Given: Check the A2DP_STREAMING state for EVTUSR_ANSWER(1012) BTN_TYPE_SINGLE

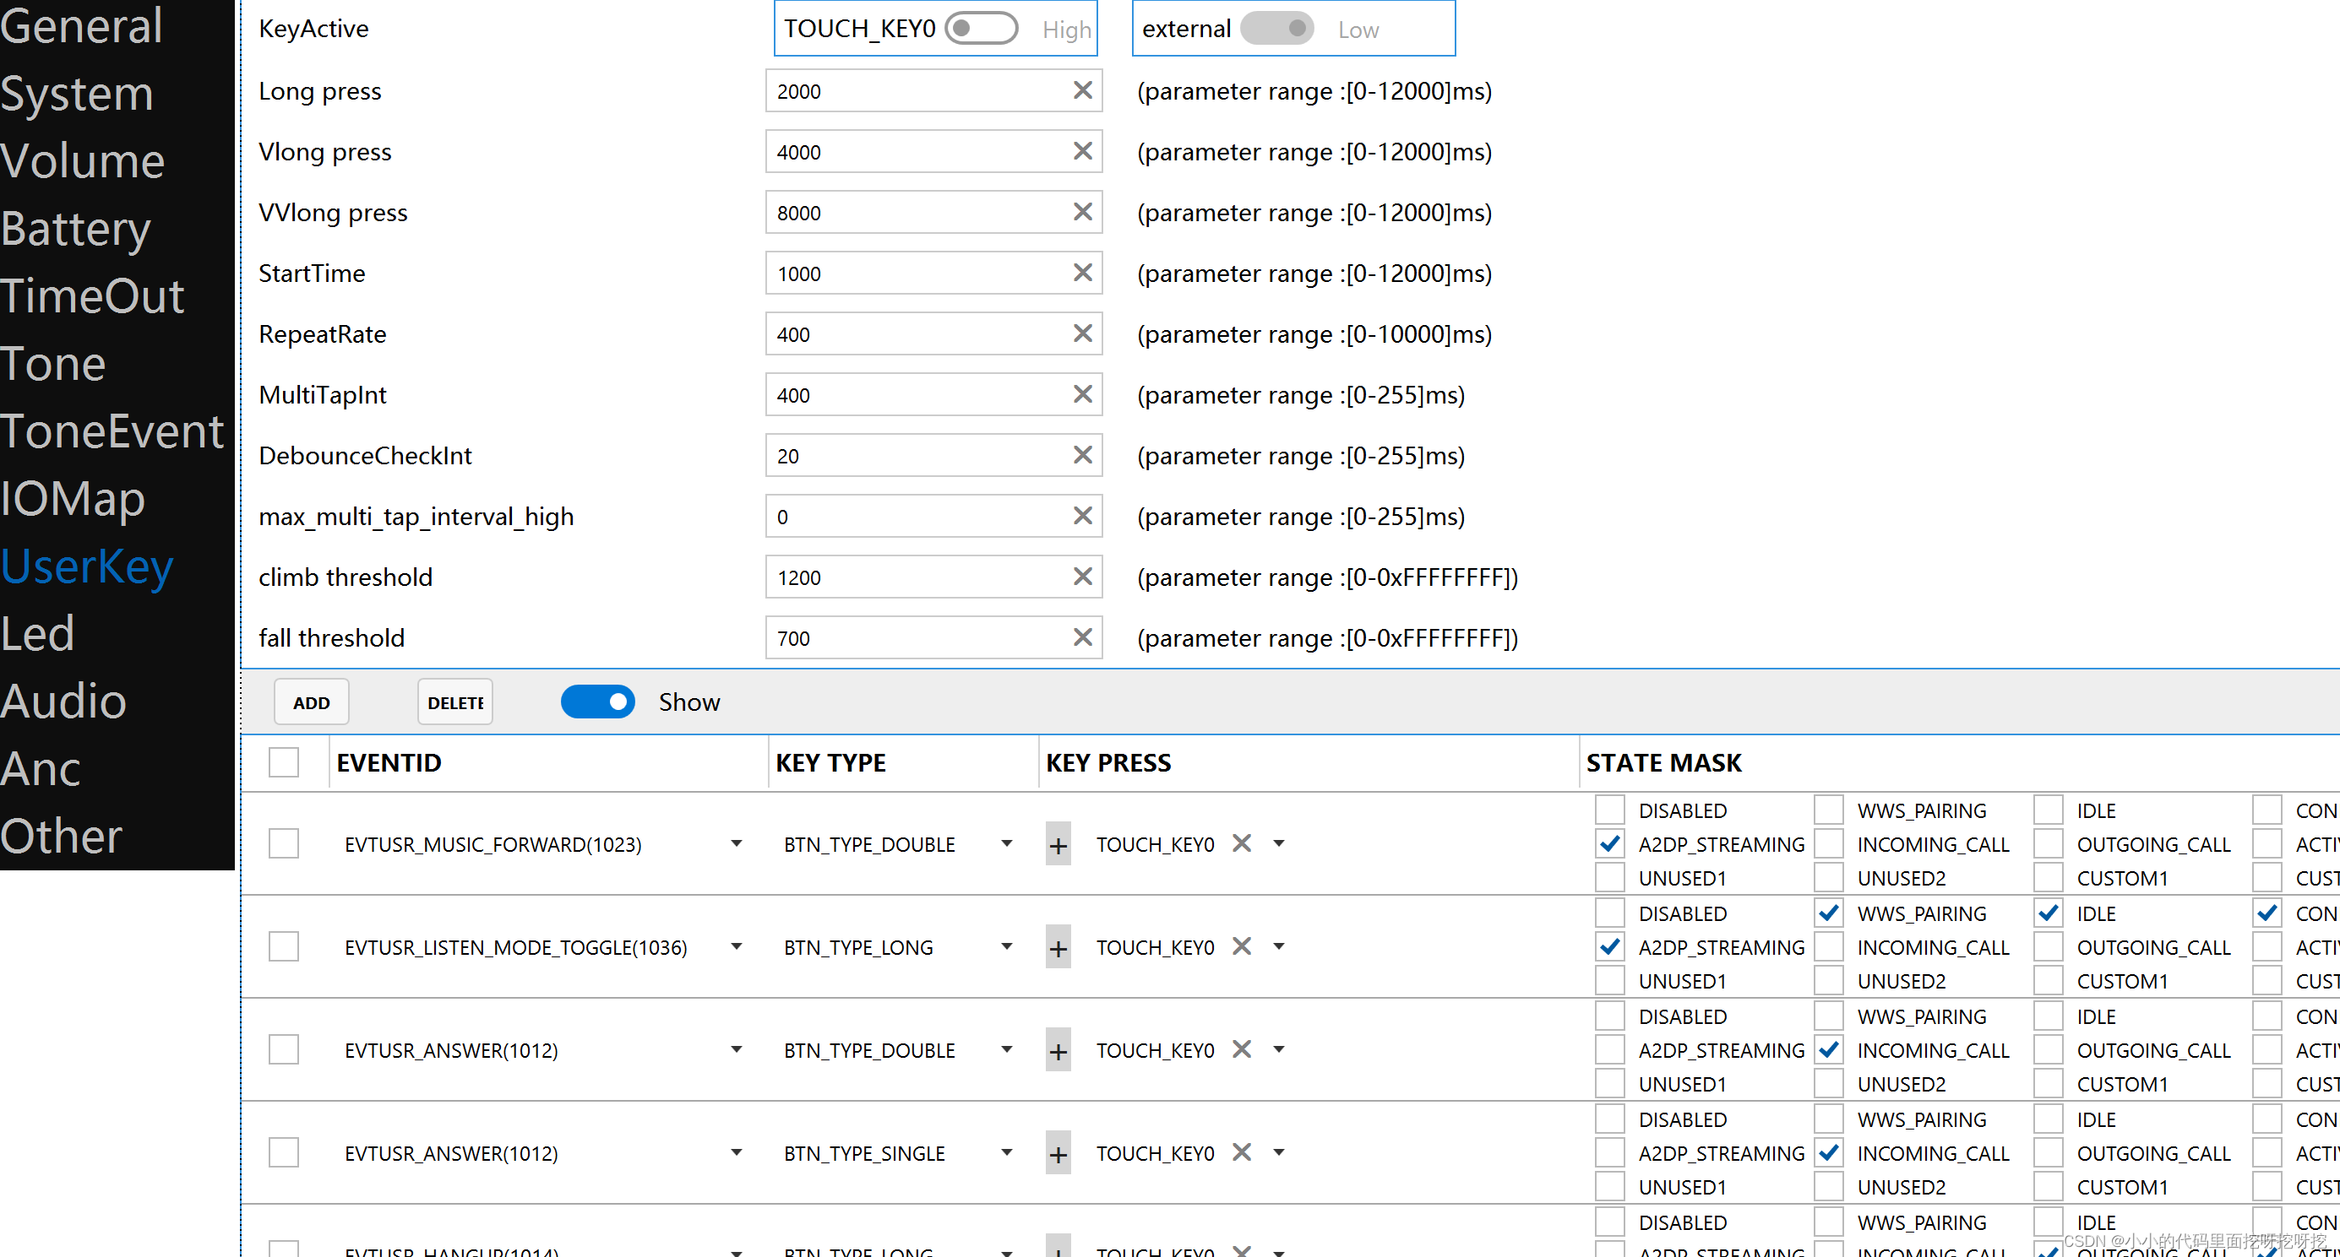Looking at the screenshot, I should (1611, 1153).
